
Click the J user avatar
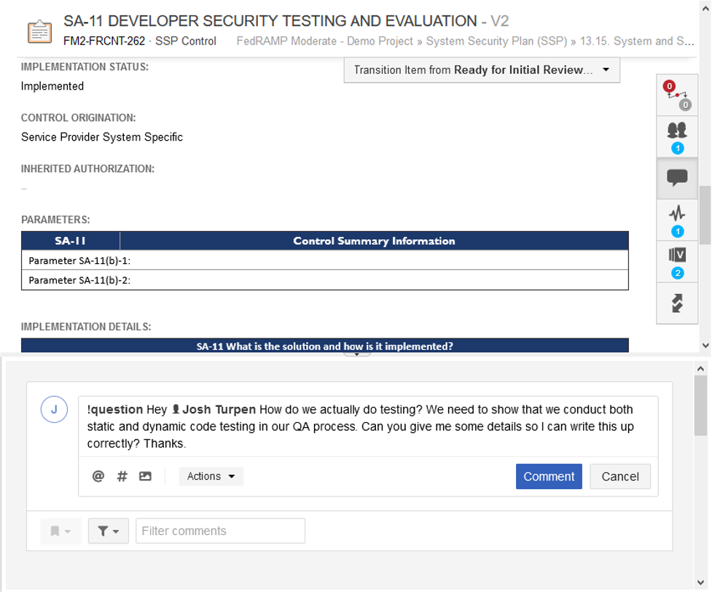pyautogui.click(x=54, y=410)
